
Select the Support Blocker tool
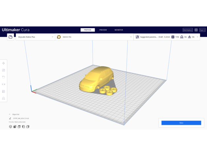tap(4, 98)
